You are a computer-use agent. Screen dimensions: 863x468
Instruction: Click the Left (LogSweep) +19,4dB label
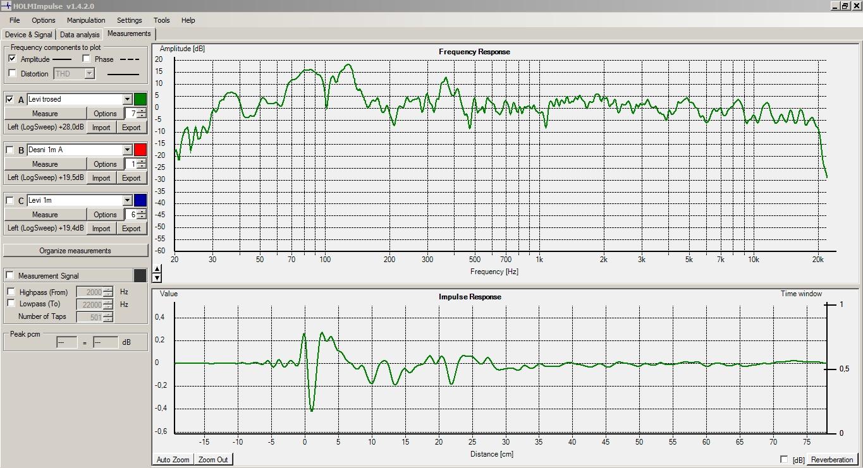pos(46,228)
